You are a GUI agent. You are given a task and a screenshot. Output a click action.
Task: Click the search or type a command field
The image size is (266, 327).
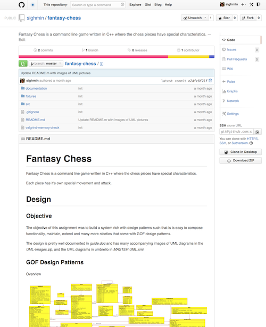pos(98,5)
